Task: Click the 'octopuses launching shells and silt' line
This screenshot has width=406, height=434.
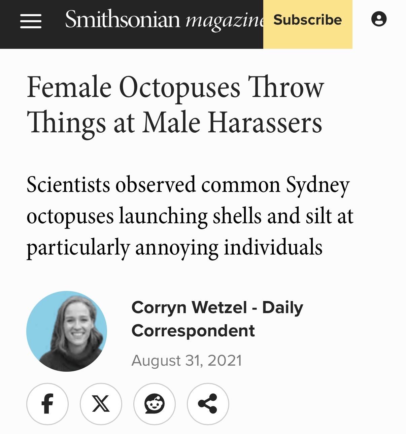Action: (x=190, y=216)
